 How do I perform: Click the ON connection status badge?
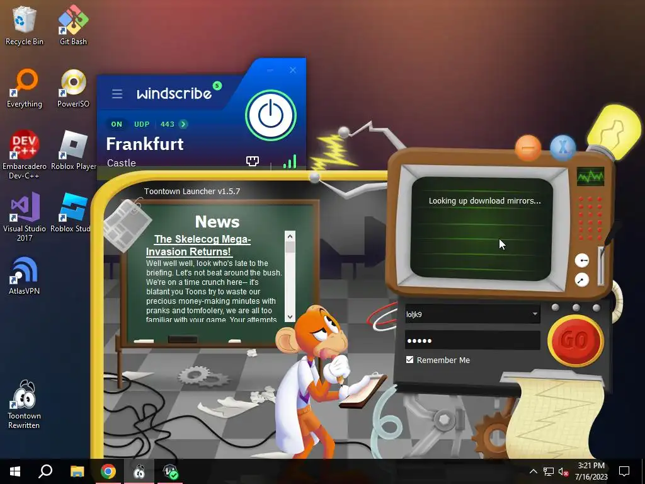(117, 124)
